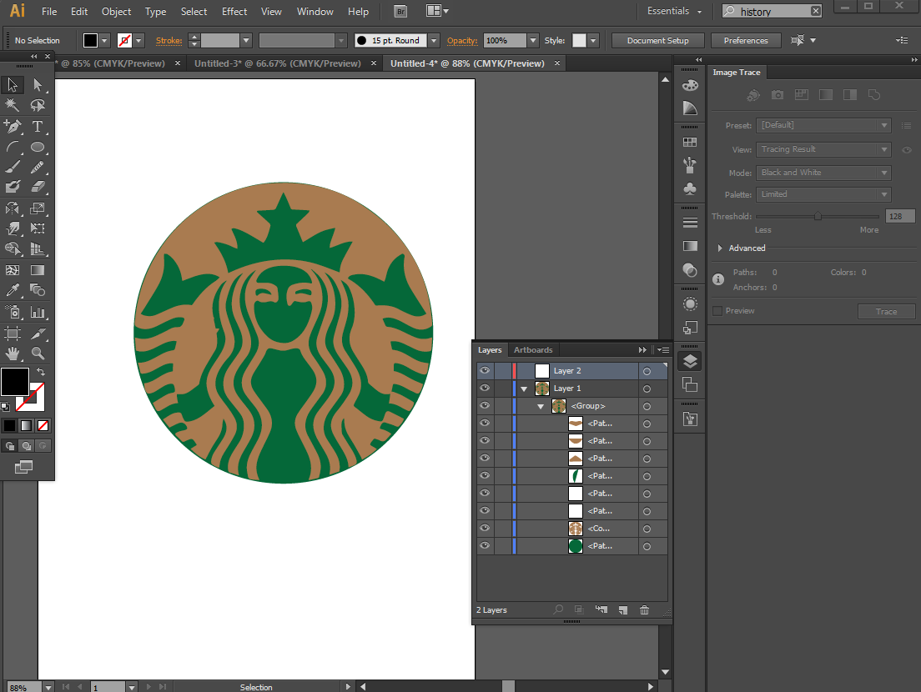Switch to Untitled-3 document tab
This screenshot has height=692, width=921.
[x=277, y=63]
